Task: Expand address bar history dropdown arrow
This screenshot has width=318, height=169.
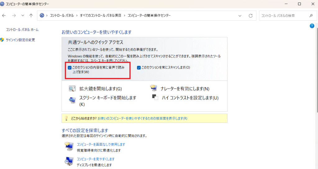Action: [x=240, y=16]
